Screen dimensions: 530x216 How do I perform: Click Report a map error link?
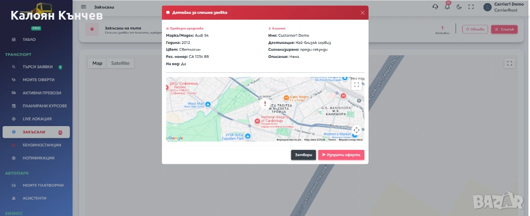(x=351, y=140)
